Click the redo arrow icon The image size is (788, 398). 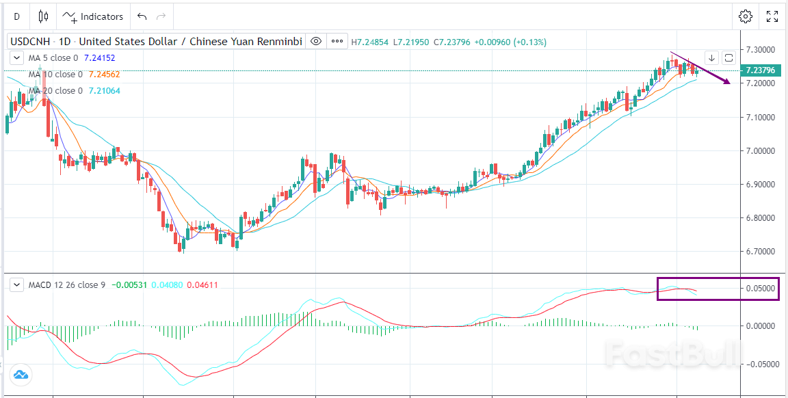pyautogui.click(x=161, y=16)
